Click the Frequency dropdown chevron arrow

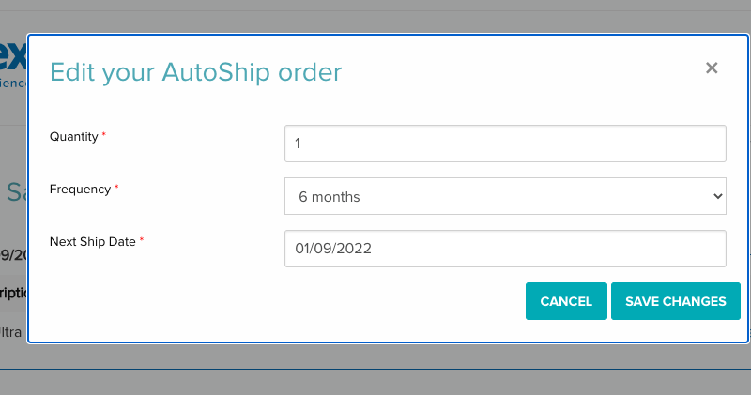pyautogui.click(x=718, y=196)
